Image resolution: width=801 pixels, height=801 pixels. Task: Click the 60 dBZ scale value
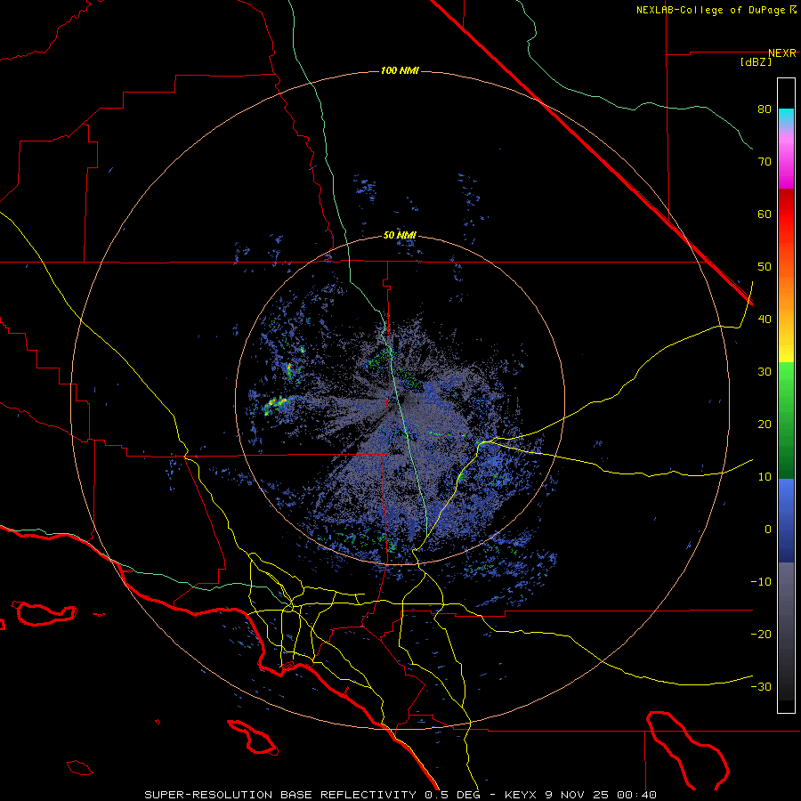765,214
